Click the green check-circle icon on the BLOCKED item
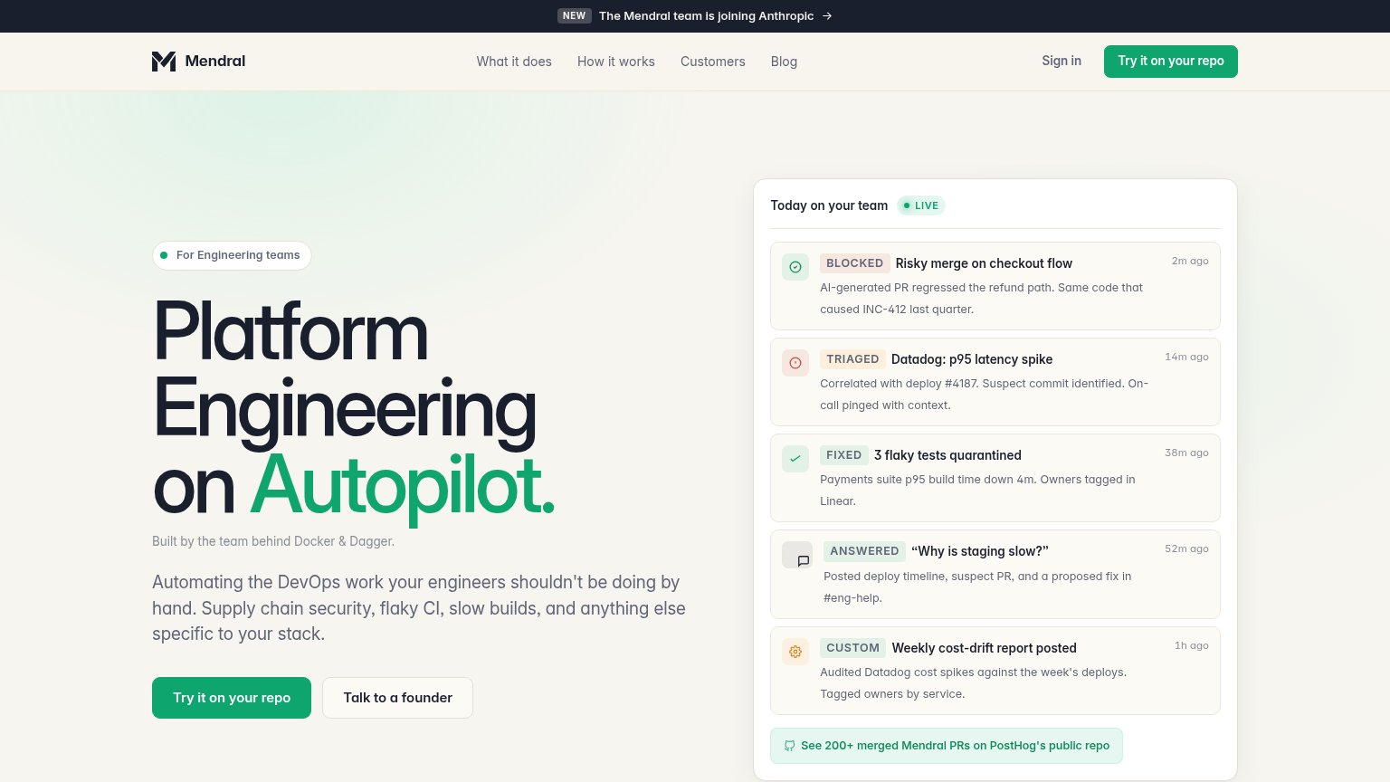 tap(795, 267)
